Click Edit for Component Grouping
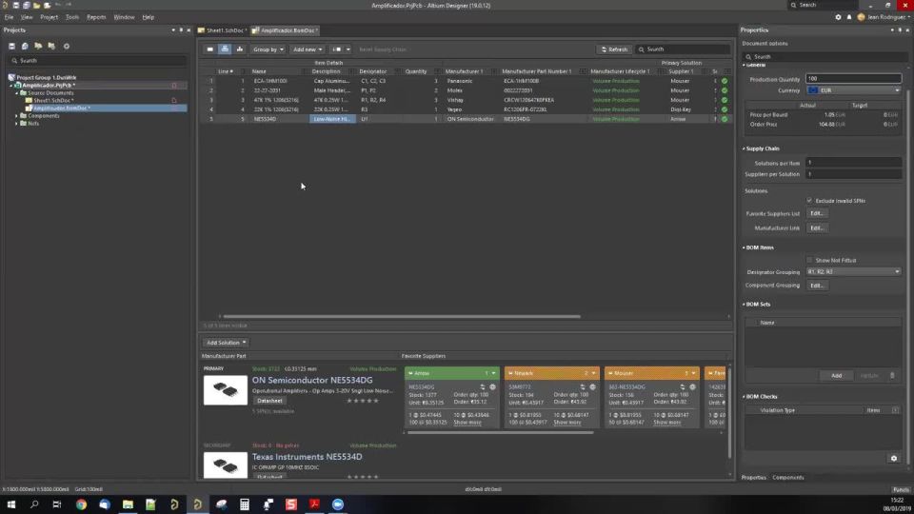 (x=817, y=286)
